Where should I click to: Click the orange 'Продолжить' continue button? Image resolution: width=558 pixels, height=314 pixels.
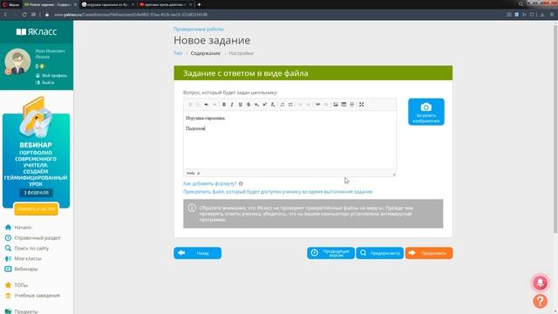(x=429, y=253)
